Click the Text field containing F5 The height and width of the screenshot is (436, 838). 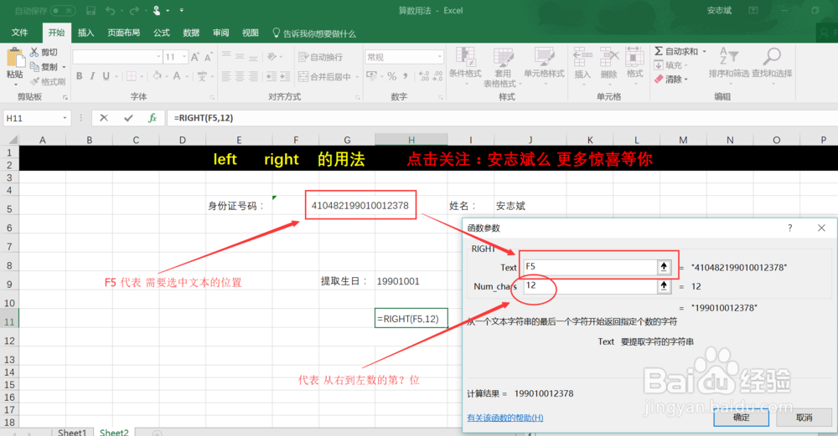(590, 267)
